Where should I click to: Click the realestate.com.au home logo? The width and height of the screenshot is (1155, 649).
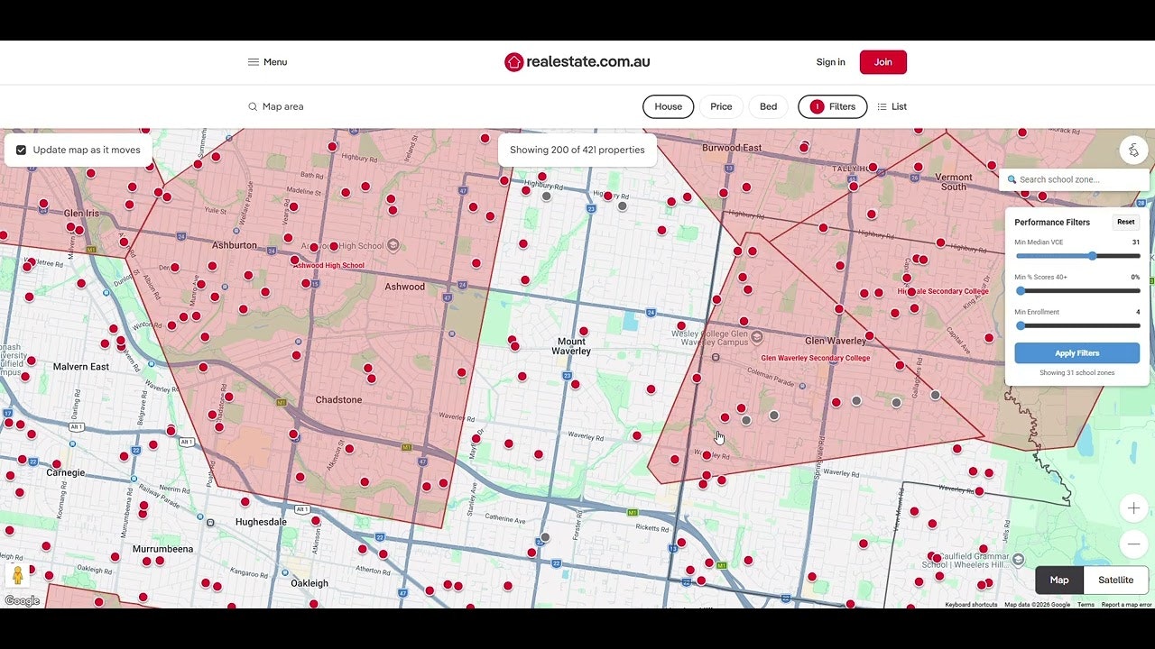[577, 61]
